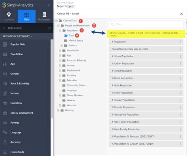The height and width of the screenshot is (156, 187).
Task: Open the Households category in the sidebar
Action: [26, 152]
